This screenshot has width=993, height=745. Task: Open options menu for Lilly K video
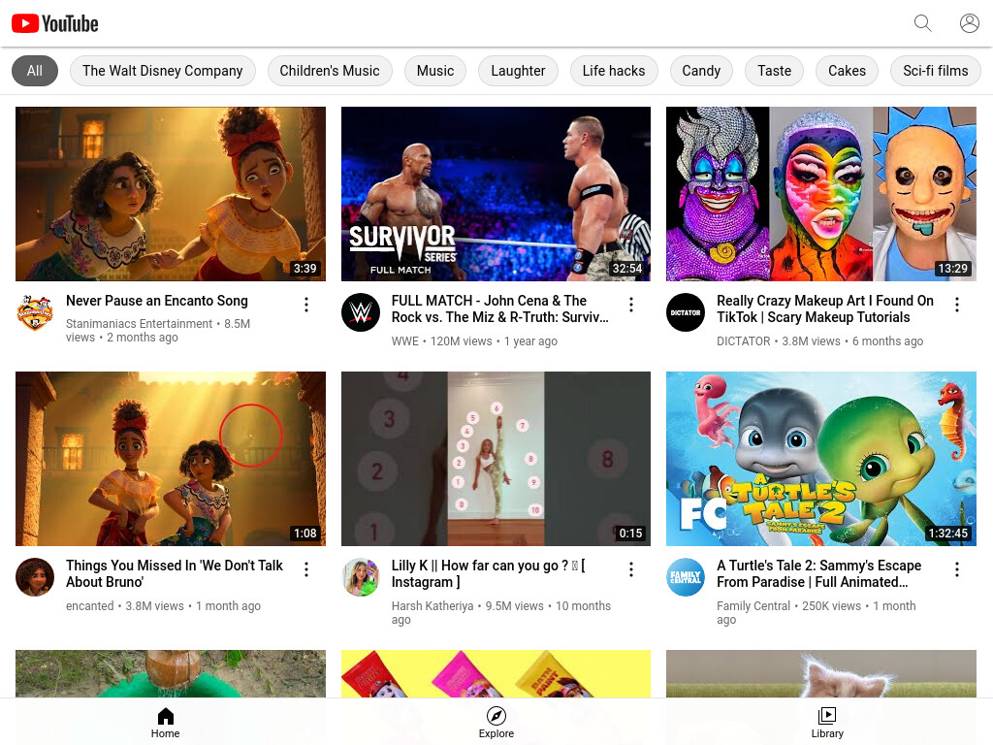(631, 569)
